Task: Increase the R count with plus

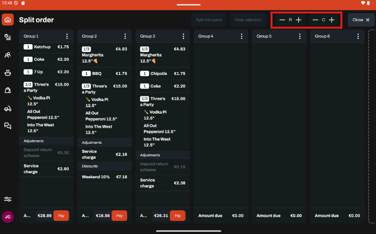Action: tap(299, 20)
